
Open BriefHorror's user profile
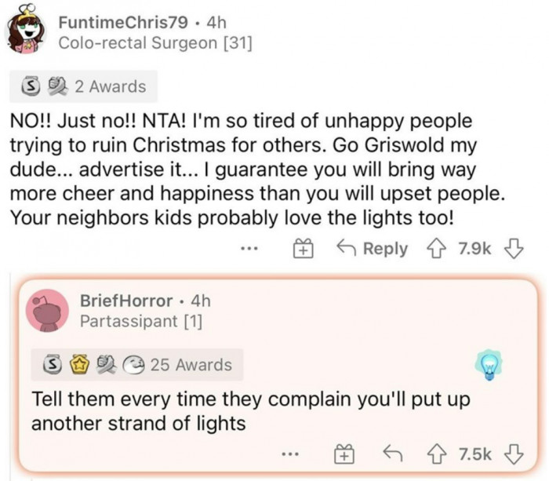pos(126,300)
